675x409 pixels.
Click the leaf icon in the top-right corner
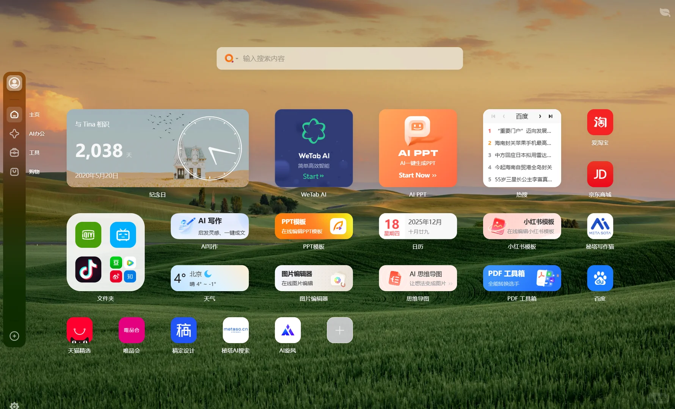(665, 12)
